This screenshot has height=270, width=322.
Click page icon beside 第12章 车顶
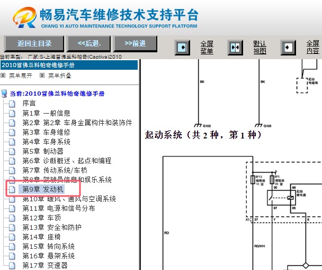click(x=12, y=218)
